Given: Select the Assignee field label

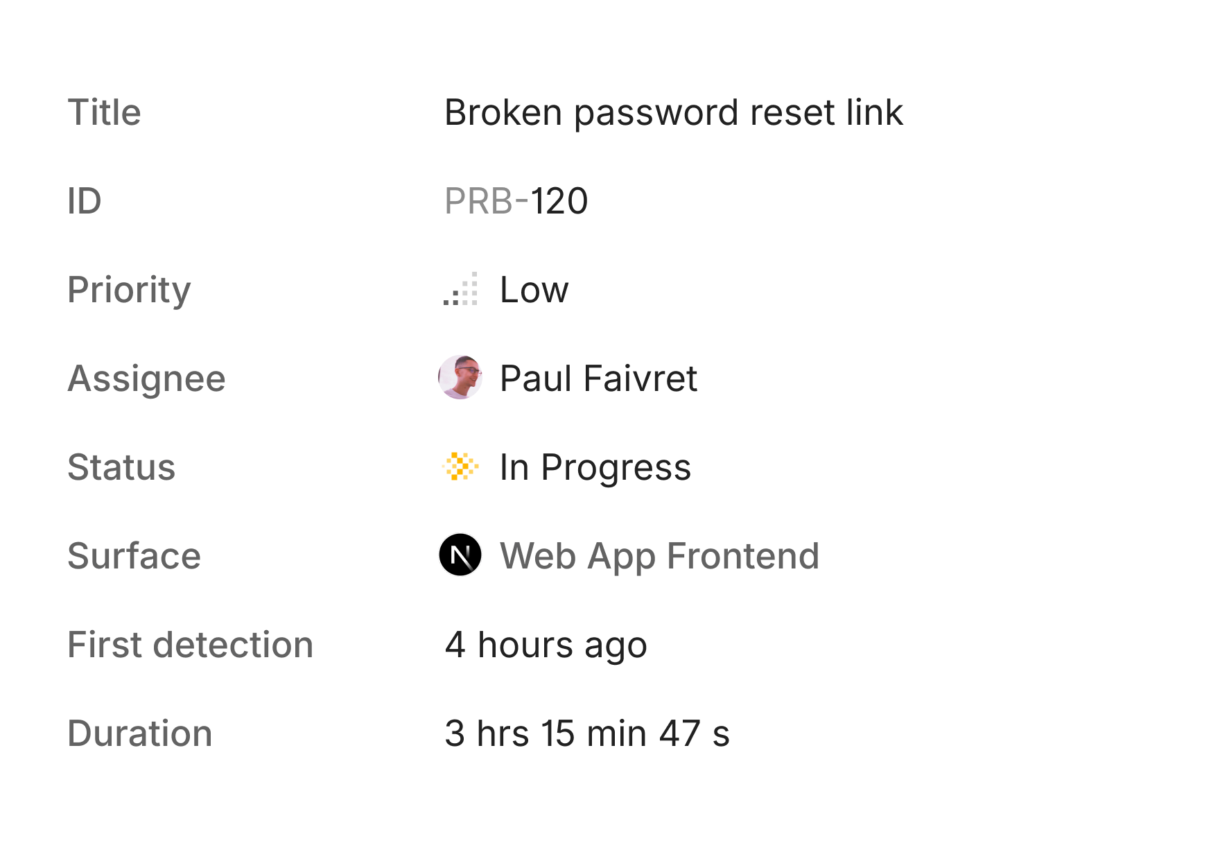Looking at the screenshot, I should [146, 379].
